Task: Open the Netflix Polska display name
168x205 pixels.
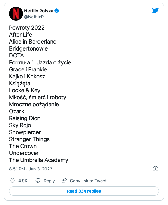Action: (x=39, y=11)
